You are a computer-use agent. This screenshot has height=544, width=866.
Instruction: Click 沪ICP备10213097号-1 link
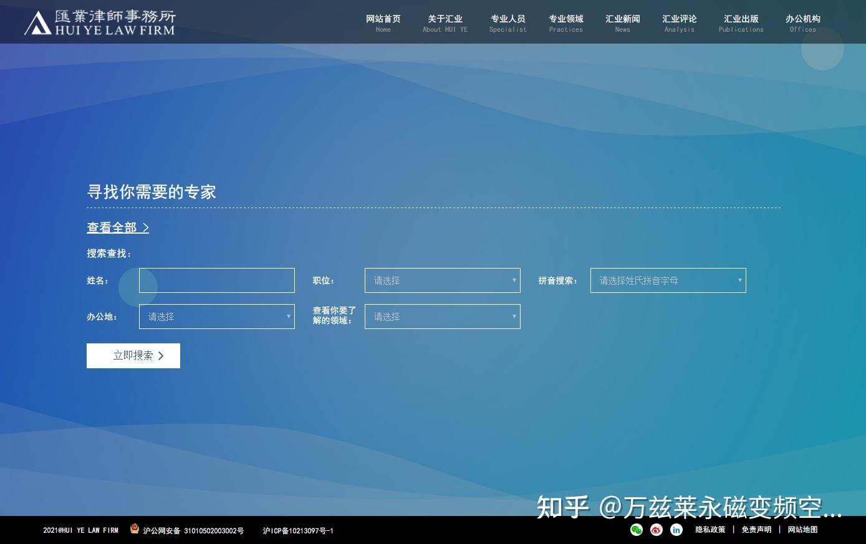(x=298, y=531)
